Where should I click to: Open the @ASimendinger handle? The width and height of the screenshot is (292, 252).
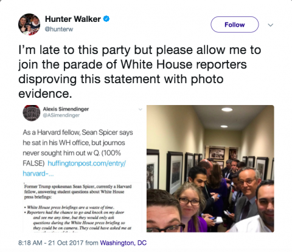(61, 115)
